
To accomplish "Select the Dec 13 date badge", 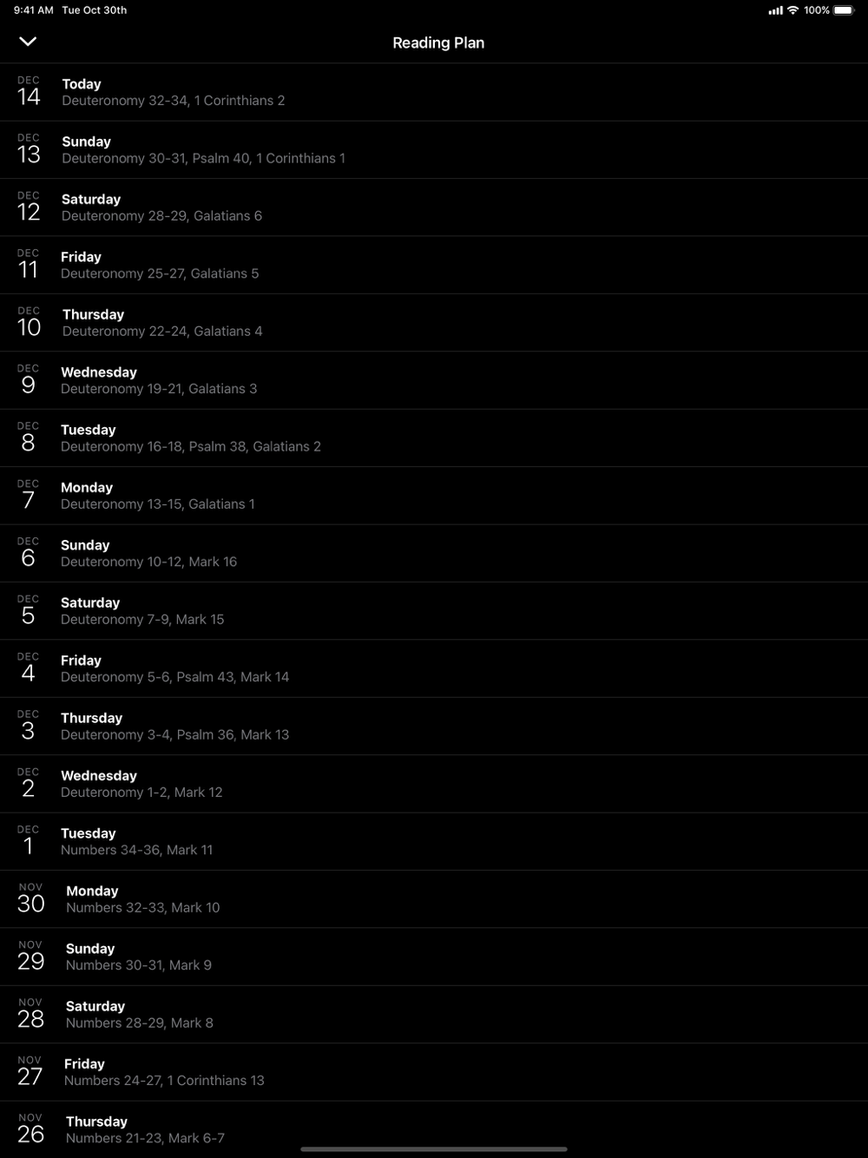I will tap(29, 149).
